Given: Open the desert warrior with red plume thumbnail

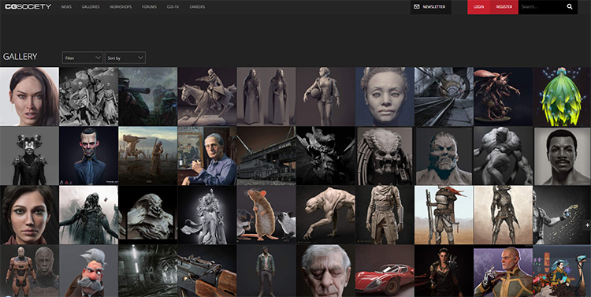Looking at the screenshot, I should (x=444, y=215).
